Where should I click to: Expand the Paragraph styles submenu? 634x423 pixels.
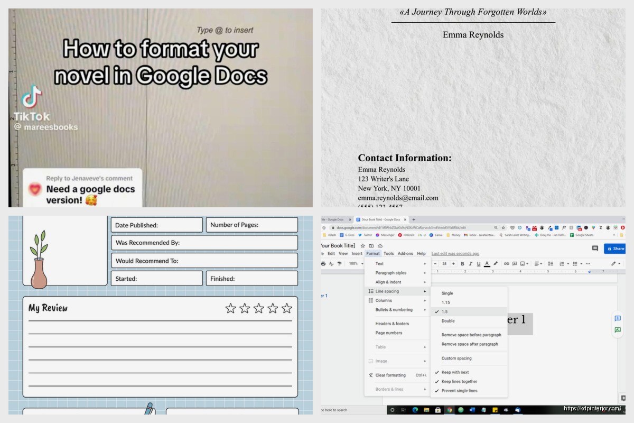(x=391, y=273)
